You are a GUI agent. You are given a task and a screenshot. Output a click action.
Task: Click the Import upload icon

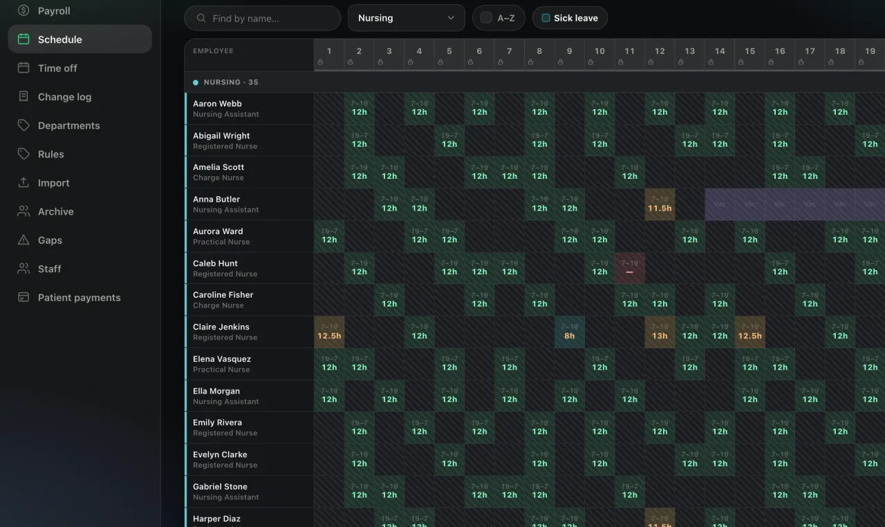[24, 182]
